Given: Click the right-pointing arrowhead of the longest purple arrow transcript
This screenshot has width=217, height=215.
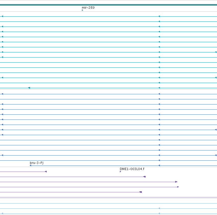Looking at the screenshot, I should (178, 187).
